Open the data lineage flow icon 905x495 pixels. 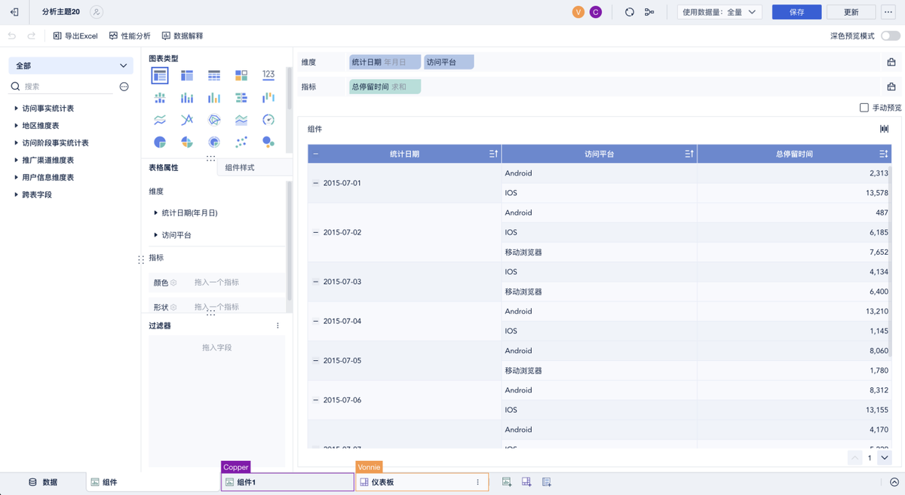click(x=649, y=12)
